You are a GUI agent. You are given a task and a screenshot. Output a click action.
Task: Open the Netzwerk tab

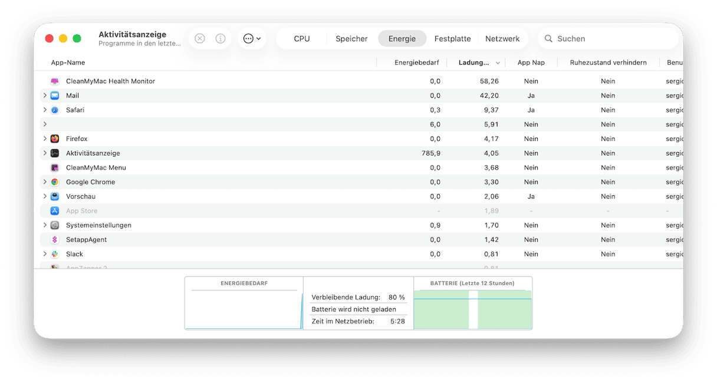[502, 39]
